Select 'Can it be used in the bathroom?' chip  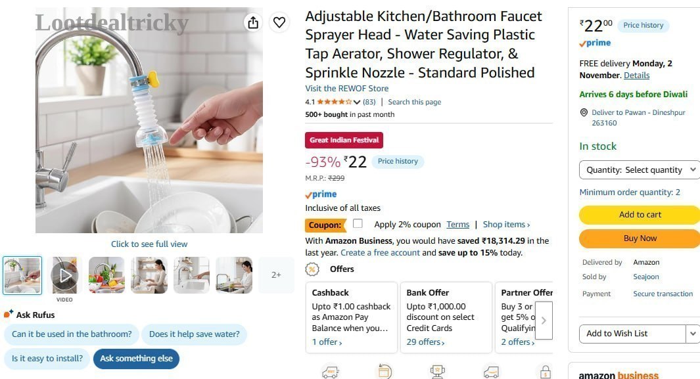click(x=72, y=334)
